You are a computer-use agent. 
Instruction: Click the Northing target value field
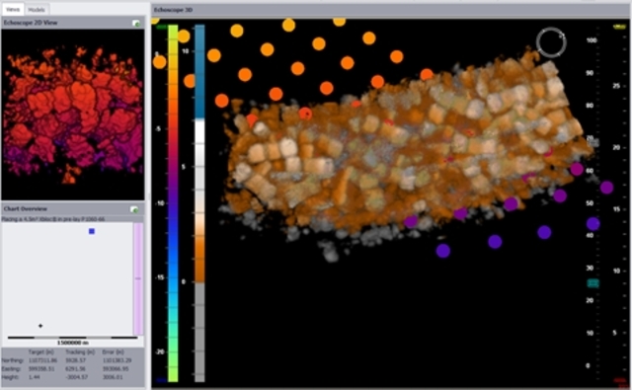tap(42, 360)
